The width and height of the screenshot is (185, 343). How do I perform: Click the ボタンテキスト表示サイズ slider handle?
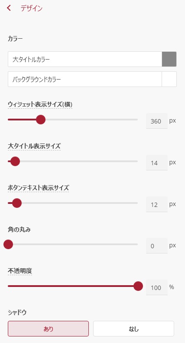(x=17, y=203)
